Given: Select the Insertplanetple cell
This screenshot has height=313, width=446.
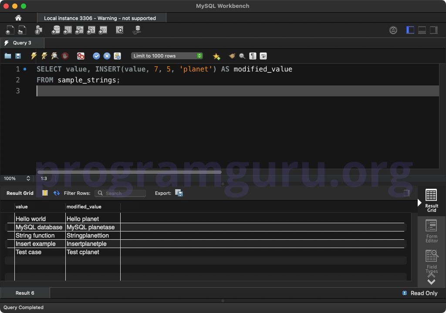Looking at the screenshot, I should (x=93, y=244).
